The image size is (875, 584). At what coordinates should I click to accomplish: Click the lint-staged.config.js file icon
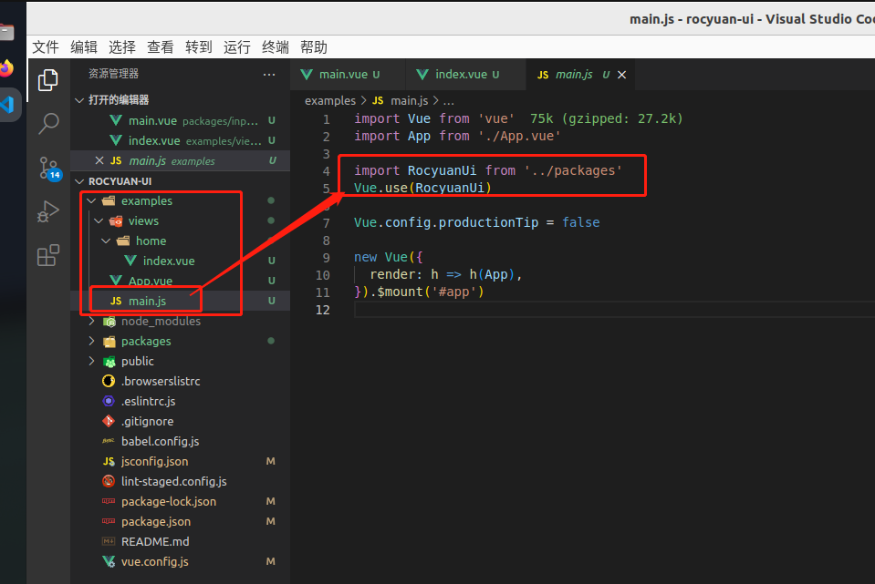coord(109,481)
